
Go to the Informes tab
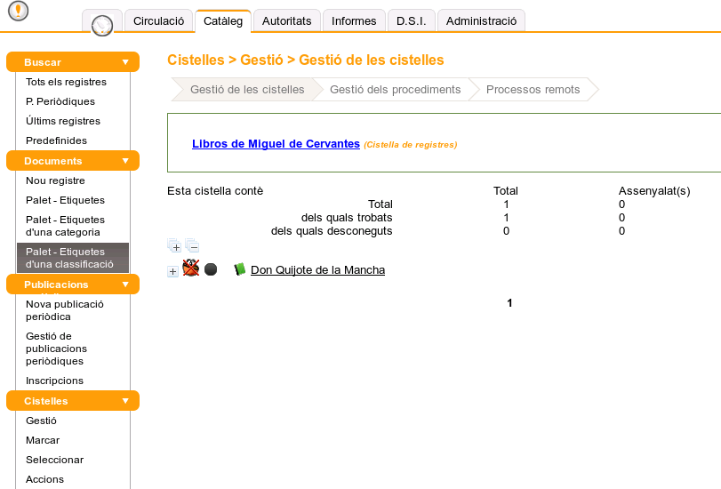coord(354,20)
